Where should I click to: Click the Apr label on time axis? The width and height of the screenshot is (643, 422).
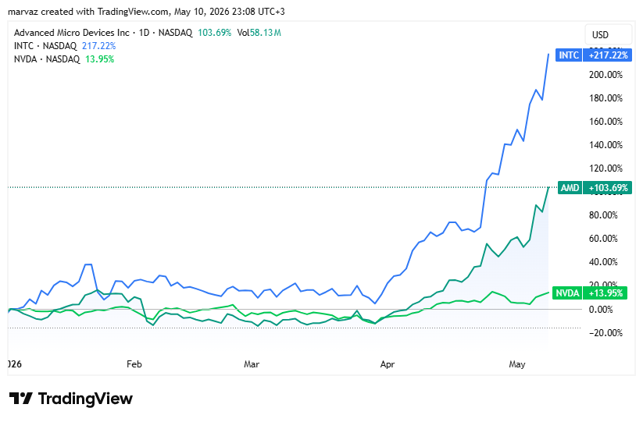(387, 363)
